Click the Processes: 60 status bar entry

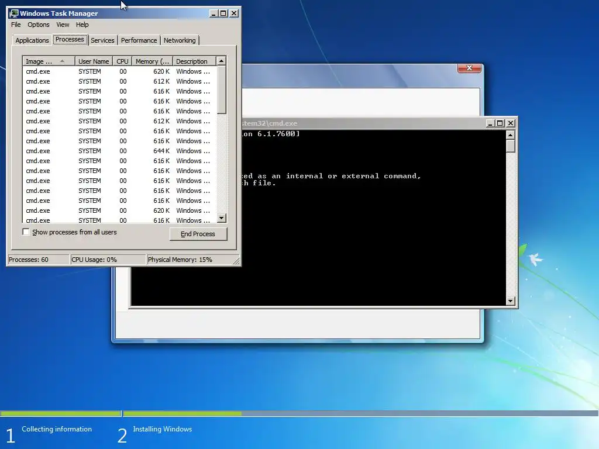click(x=38, y=260)
